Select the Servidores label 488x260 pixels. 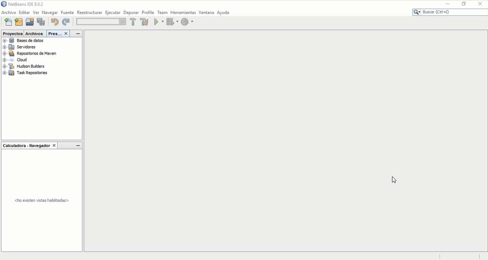[26, 47]
